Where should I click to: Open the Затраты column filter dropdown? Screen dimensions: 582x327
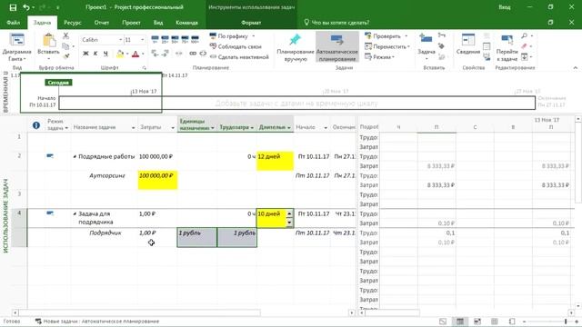tap(173, 128)
